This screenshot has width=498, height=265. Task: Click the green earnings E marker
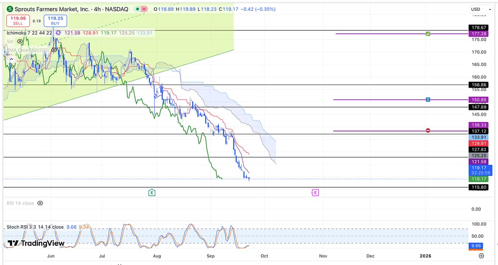point(152,193)
